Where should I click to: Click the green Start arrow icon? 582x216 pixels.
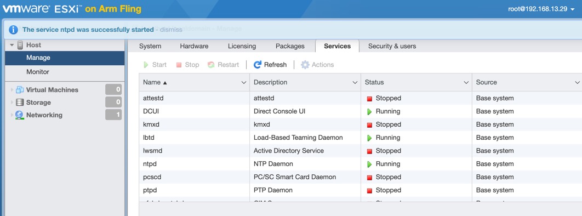(x=146, y=65)
